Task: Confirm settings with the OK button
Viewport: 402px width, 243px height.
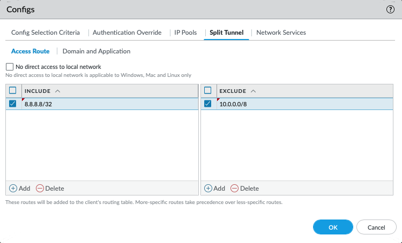Action: click(x=333, y=227)
